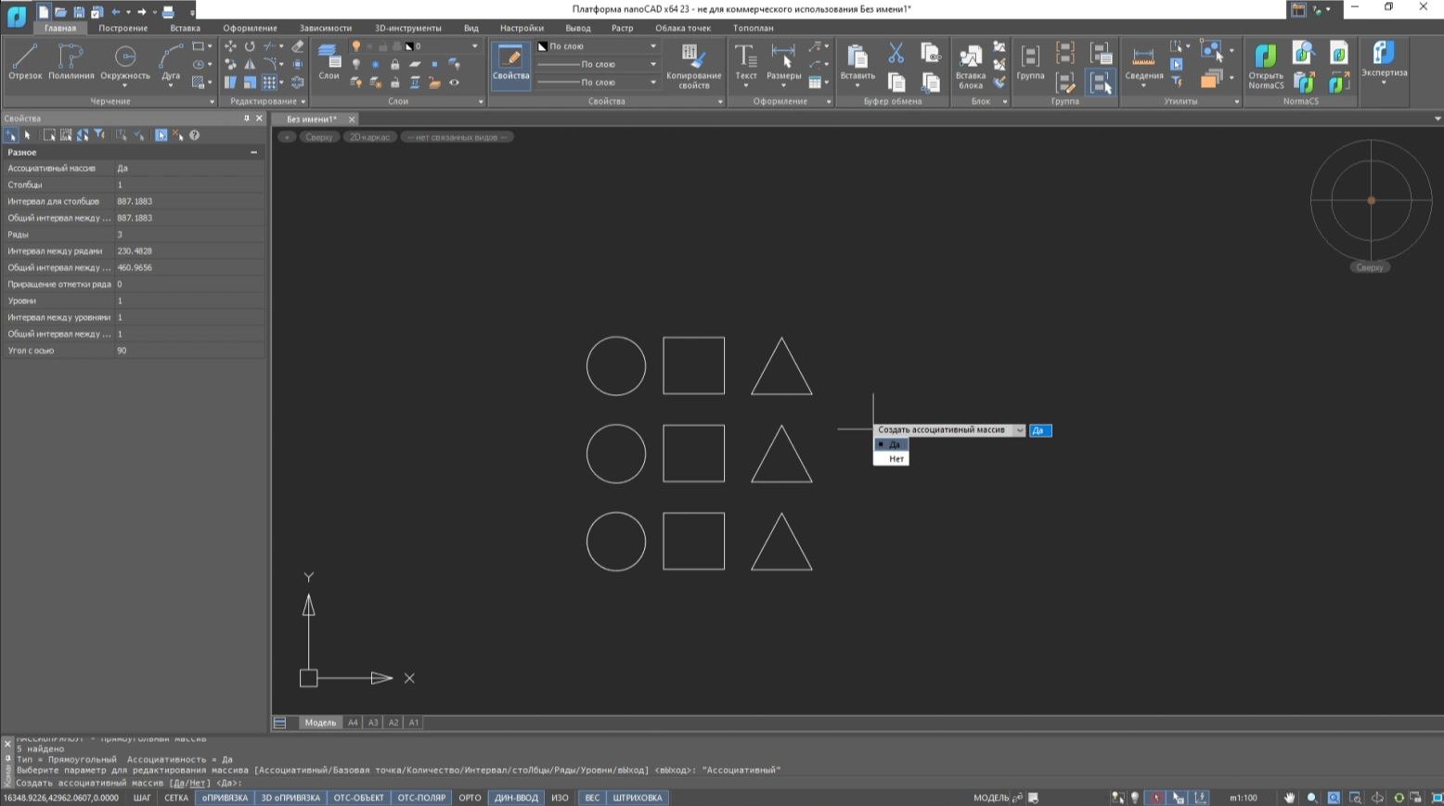Click the Eraser tool icon

click(x=297, y=46)
